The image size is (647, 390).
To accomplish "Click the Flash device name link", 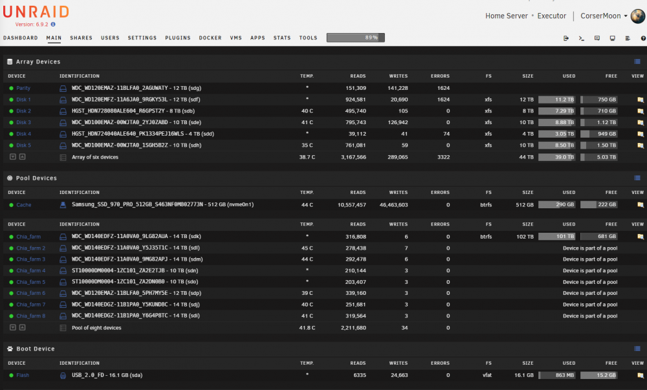I will click(x=23, y=375).
